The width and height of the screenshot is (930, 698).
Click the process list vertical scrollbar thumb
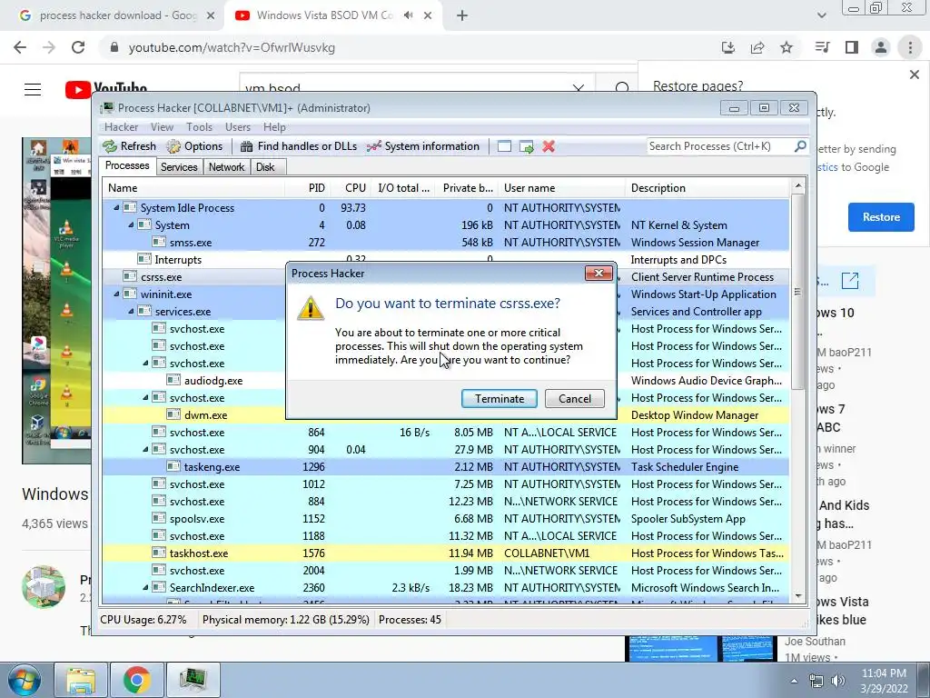pyautogui.click(x=798, y=291)
